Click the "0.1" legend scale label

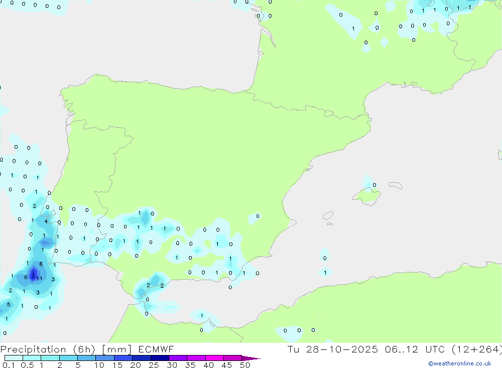[8, 365]
